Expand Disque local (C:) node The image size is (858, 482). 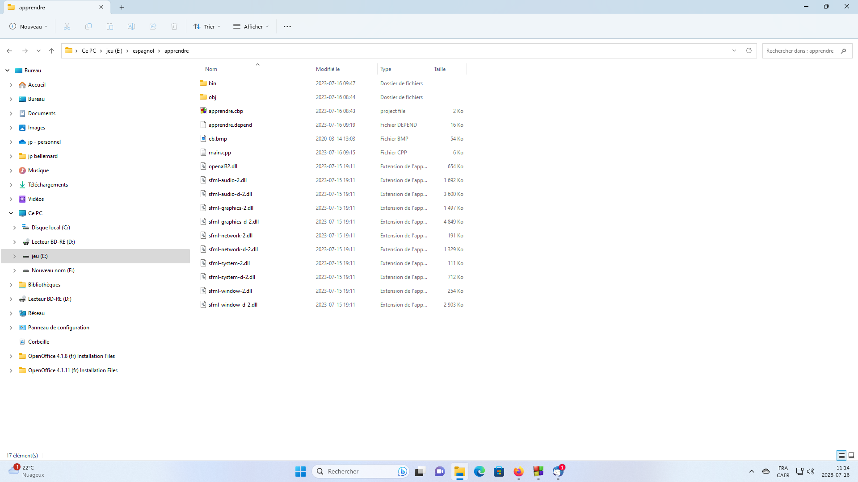click(15, 228)
